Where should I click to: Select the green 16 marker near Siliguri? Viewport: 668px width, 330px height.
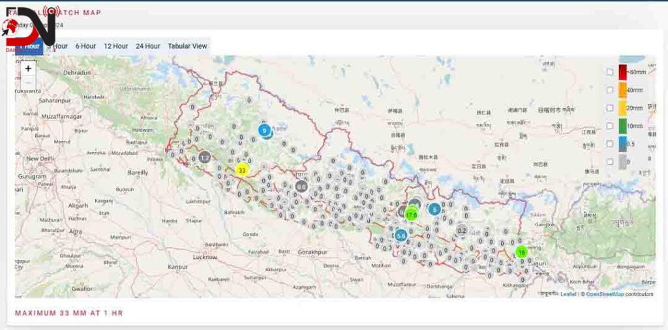521,252
